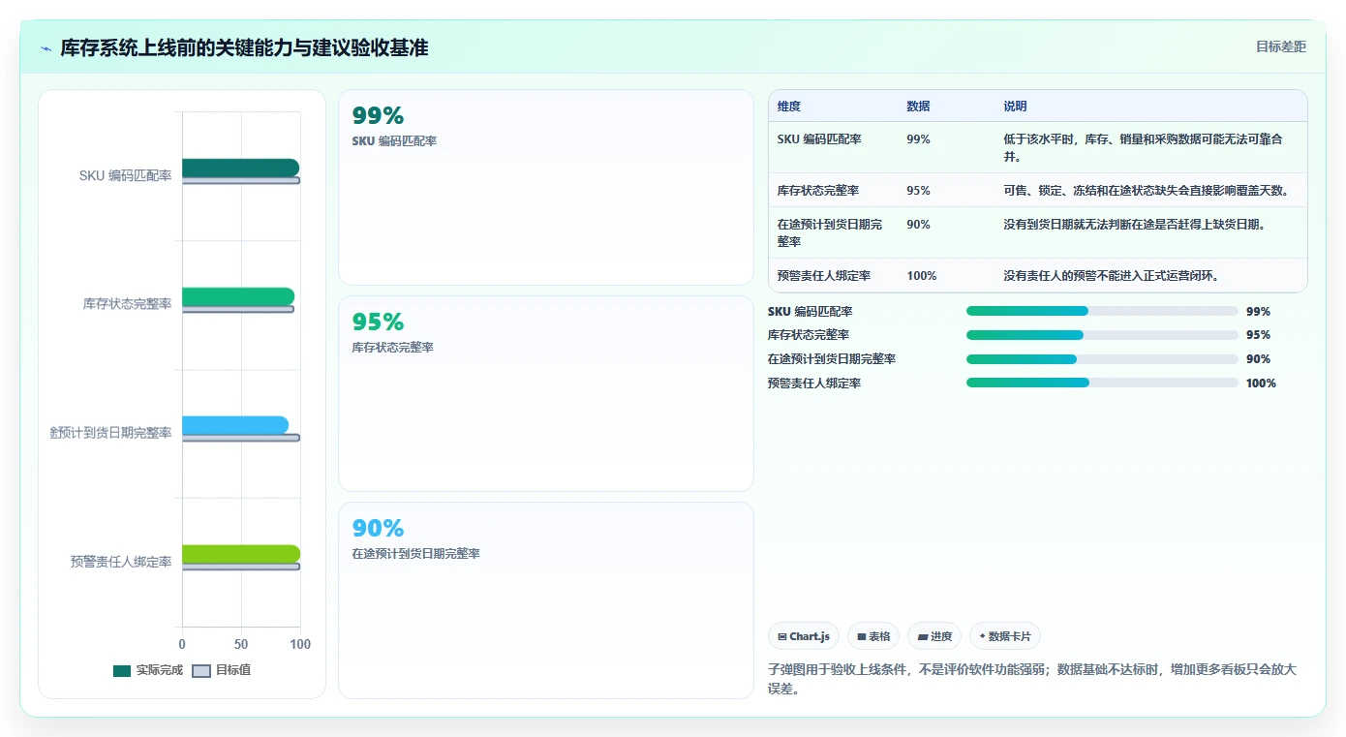Screen dimensions: 1346x737
Task: Click the 100% value in the table
Action: click(x=922, y=276)
